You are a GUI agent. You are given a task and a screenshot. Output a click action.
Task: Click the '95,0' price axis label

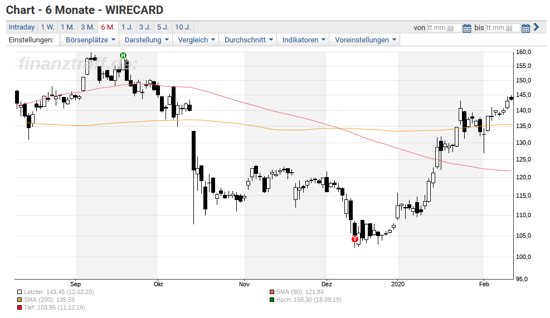coord(522,280)
